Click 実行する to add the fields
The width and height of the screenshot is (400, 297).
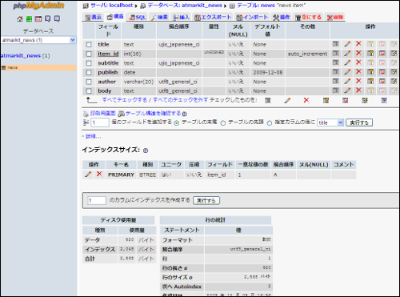coord(359,122)
